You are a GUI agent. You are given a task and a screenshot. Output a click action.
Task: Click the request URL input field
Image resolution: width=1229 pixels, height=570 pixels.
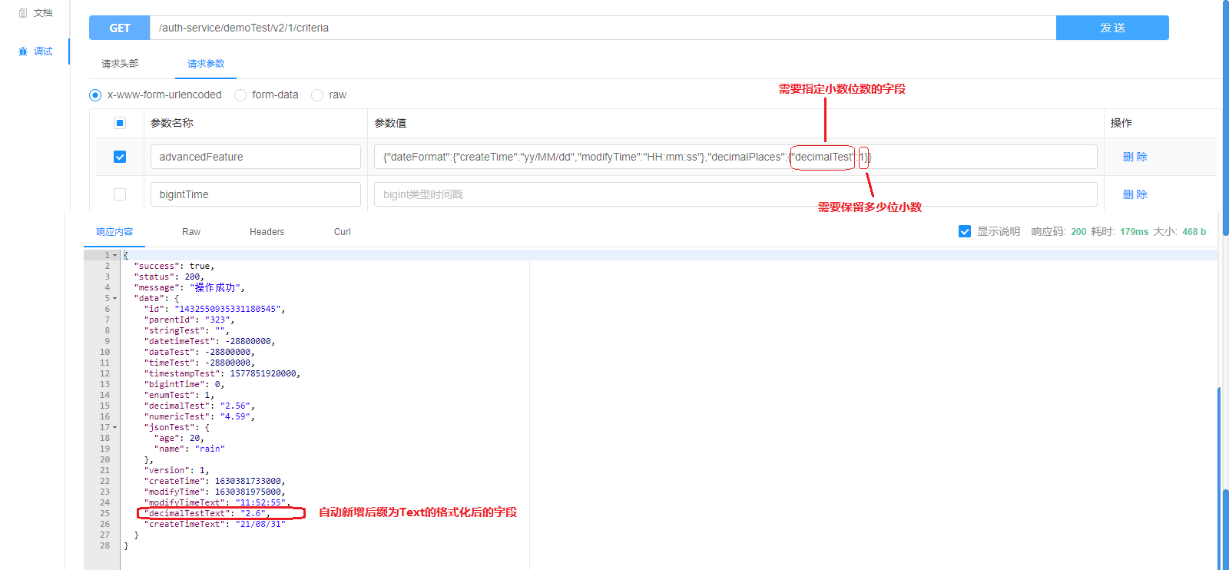point(603,28)
